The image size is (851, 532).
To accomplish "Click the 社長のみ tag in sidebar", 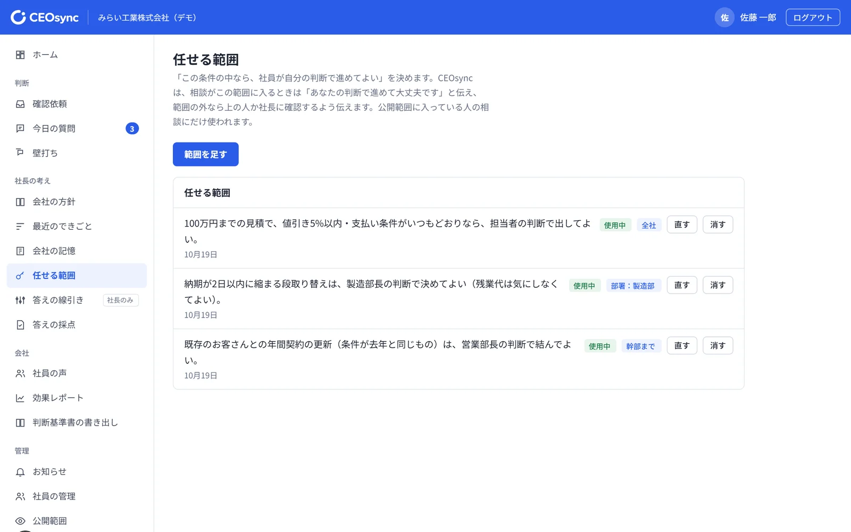I will pyautogui.click(x=121, y=301).
